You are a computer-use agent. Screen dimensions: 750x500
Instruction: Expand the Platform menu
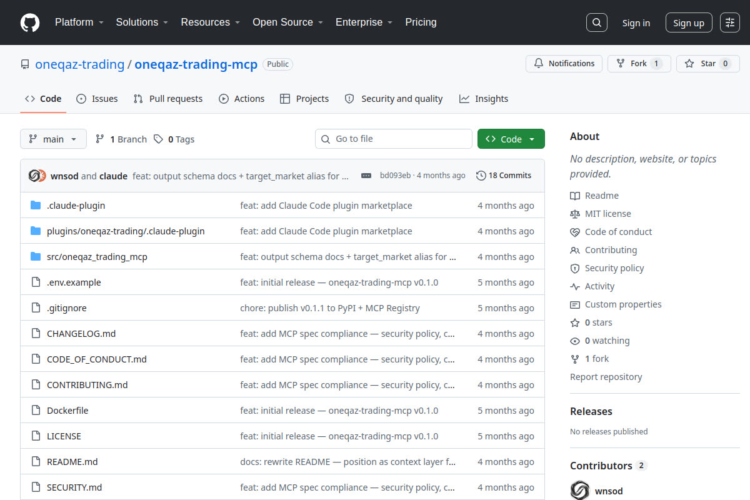coord(79,22)
